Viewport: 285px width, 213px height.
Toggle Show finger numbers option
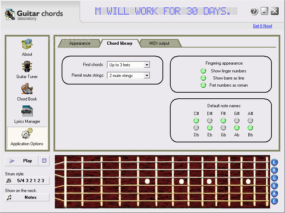pyautogui.click(x=203, y=71)
